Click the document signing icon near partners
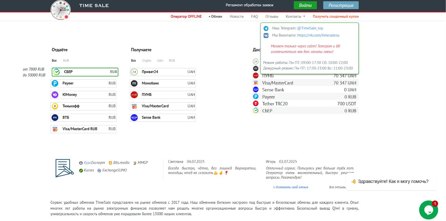446x221 pixels. point(64,168)
